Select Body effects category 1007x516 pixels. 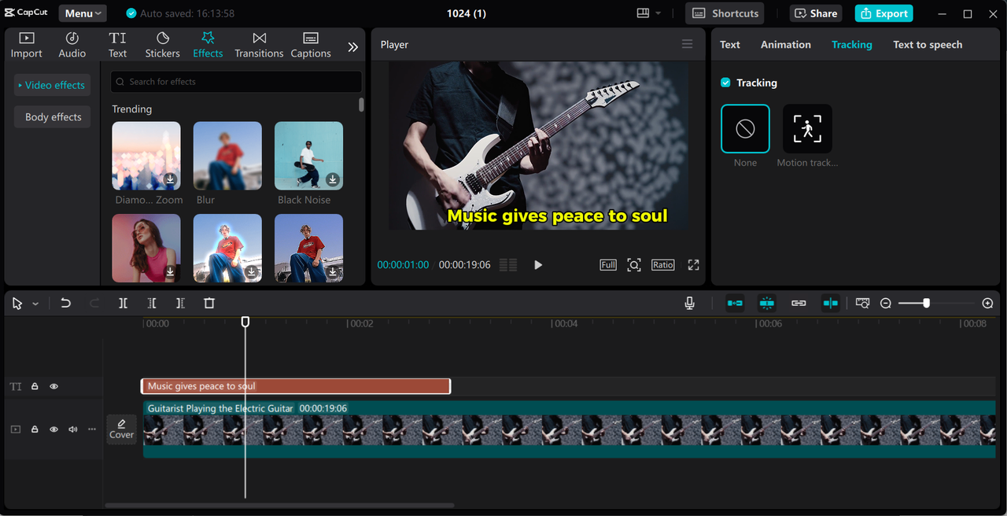click(x=53, y=117)
